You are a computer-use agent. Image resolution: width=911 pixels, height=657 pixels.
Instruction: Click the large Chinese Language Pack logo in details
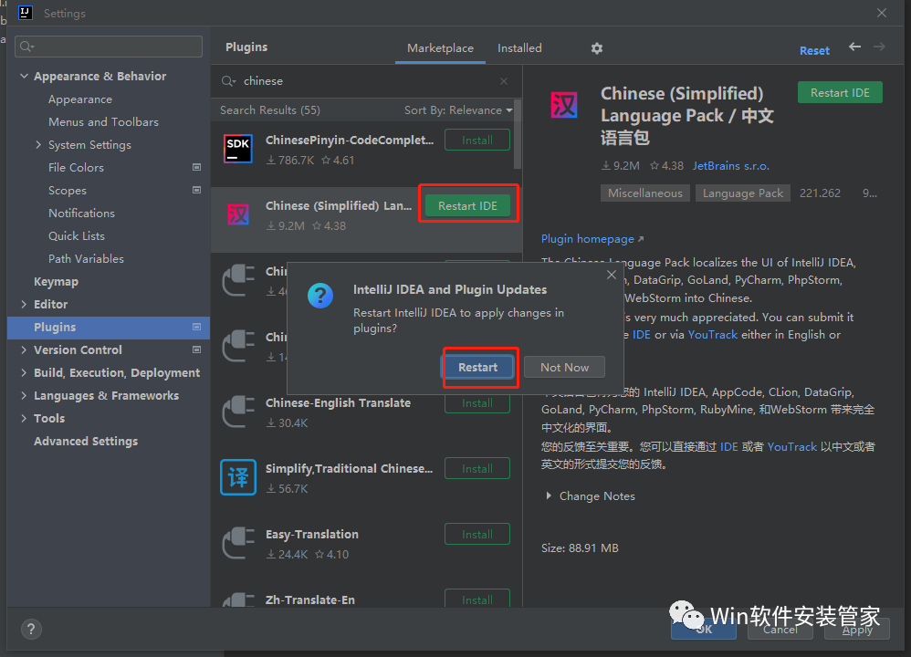(564, 105)
